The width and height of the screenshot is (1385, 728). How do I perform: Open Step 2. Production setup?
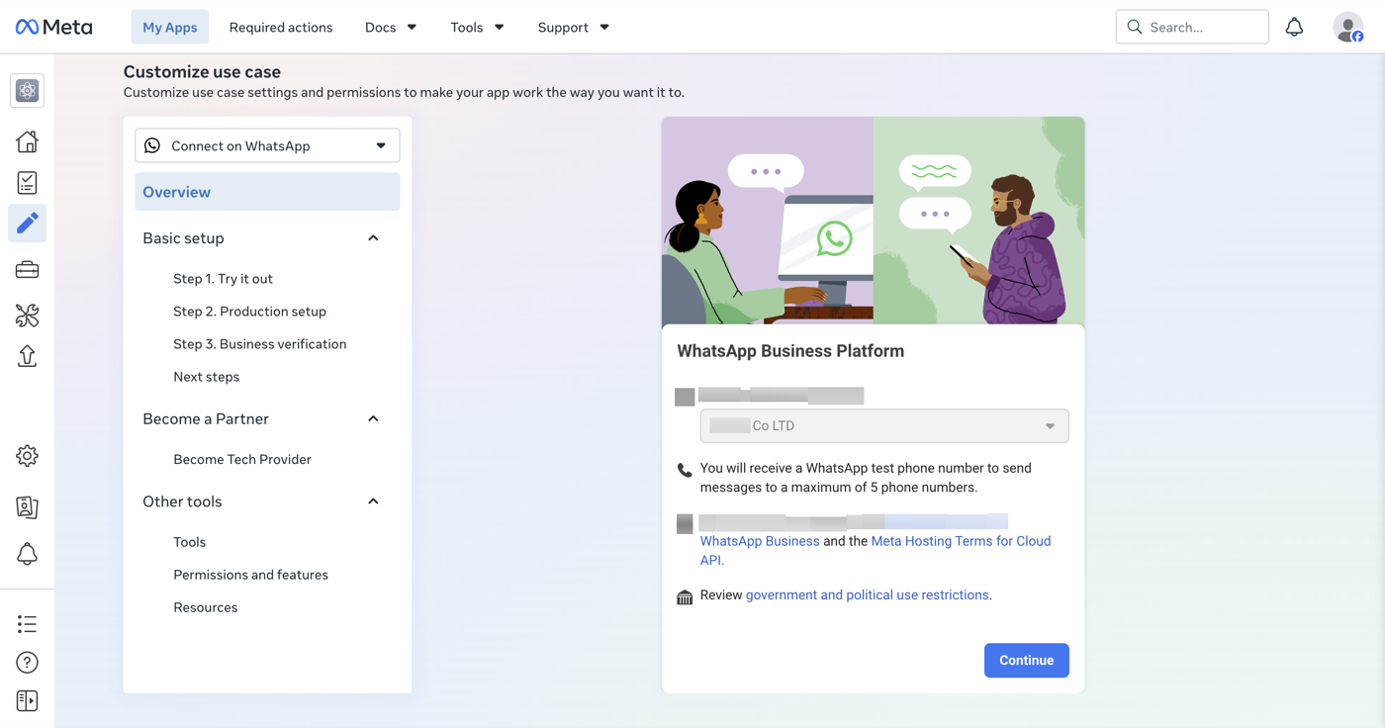[249, 312]
